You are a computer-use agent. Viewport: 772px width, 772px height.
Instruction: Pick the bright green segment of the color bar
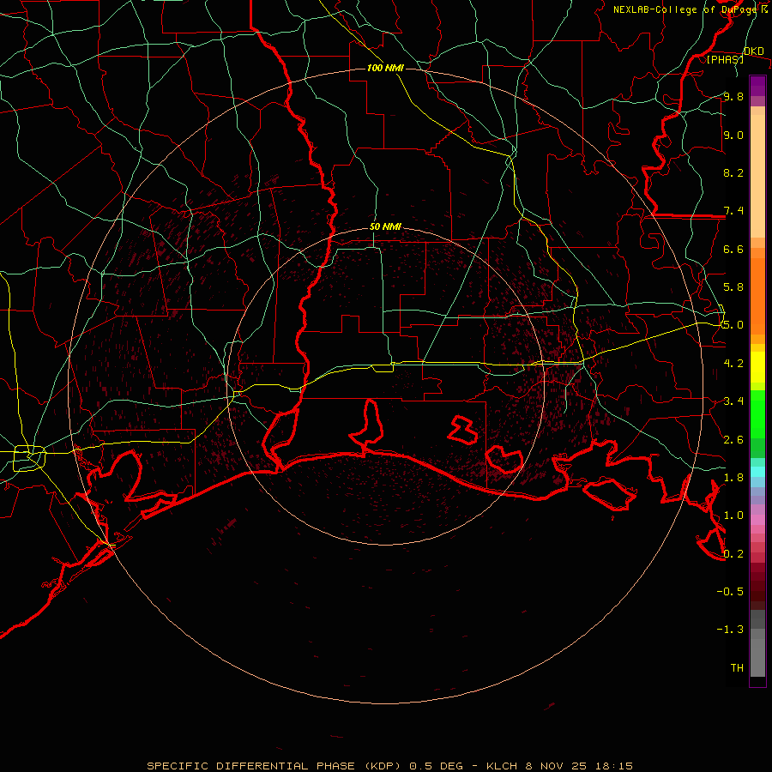pos(757,414)
